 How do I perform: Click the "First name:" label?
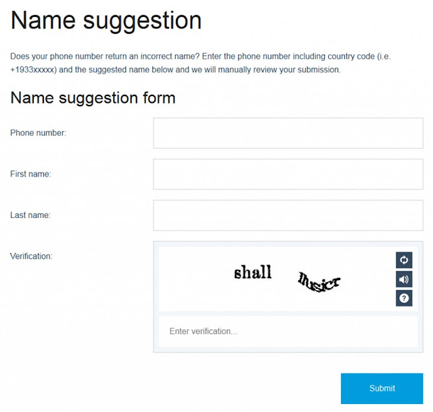click(30, 174)
